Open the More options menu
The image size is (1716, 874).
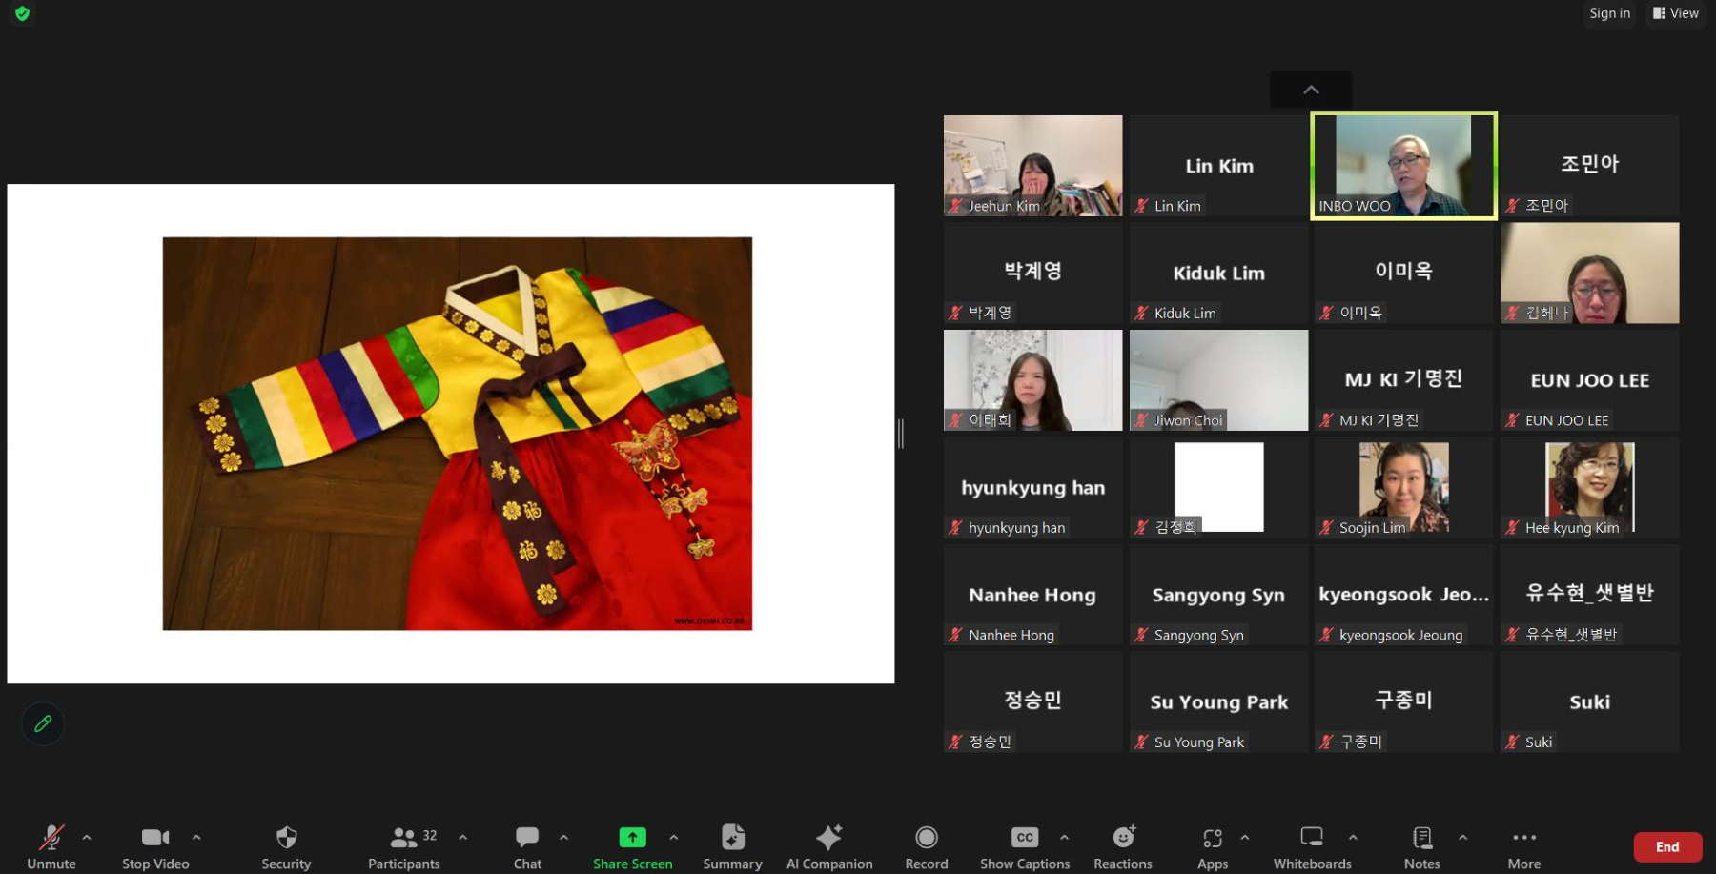(1523, 845)
